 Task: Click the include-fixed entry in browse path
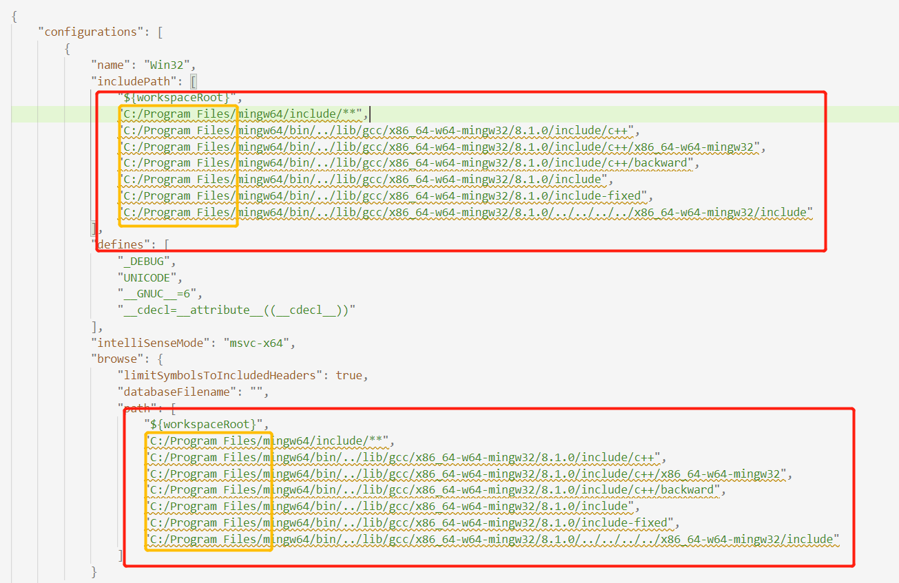(x=411, y=523)
